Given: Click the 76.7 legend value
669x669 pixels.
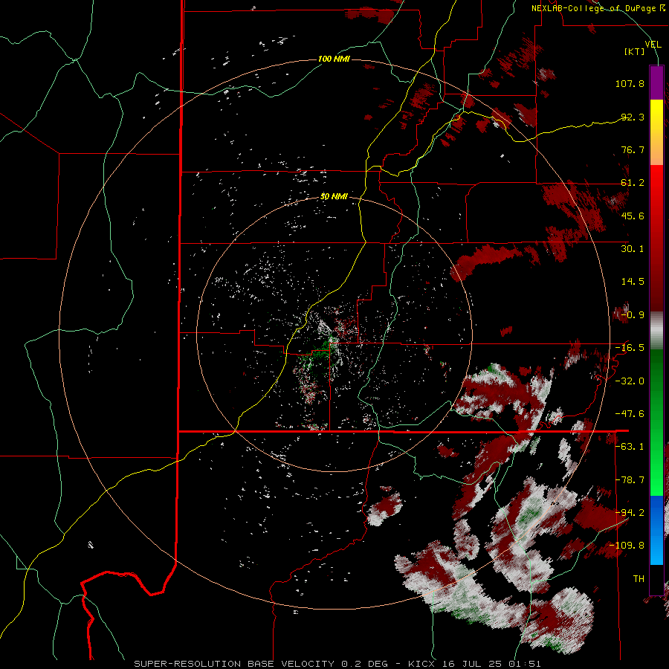Looking at the screenshot, I should tap(633, 149).
